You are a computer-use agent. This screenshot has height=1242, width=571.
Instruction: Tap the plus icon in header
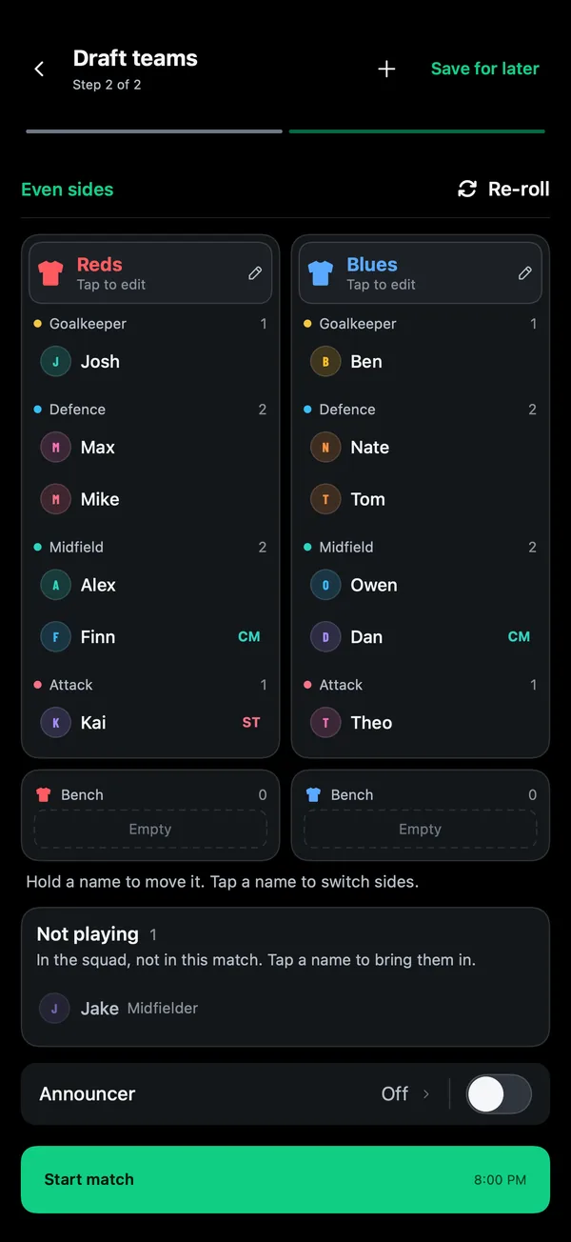click(386, 69)
